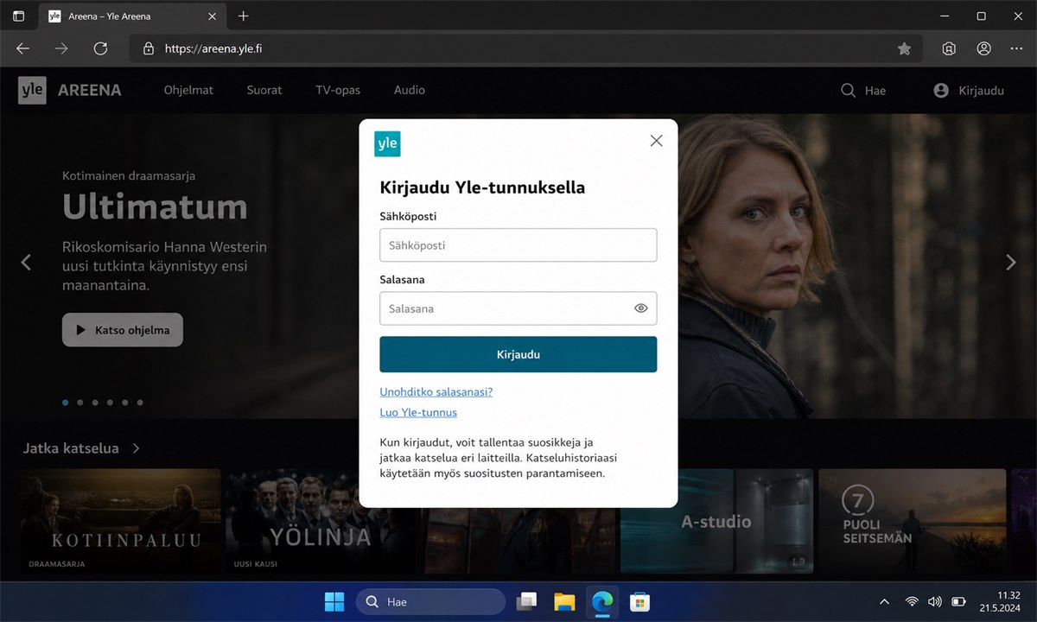Open Puoli seitsemän thumbnail

tap(913, 523)
